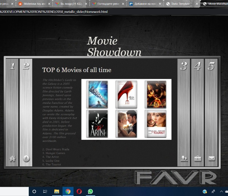Expand slider panel number 4

(198, 66)
